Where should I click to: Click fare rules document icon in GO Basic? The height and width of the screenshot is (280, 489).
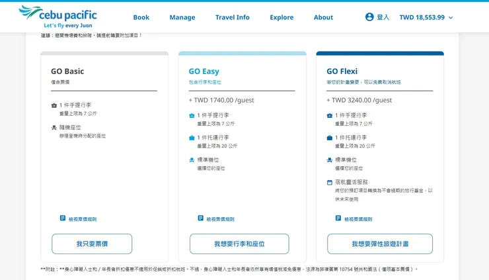[63, 218]
